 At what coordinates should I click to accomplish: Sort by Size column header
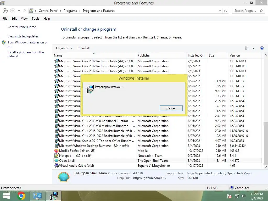coord(217,55)
